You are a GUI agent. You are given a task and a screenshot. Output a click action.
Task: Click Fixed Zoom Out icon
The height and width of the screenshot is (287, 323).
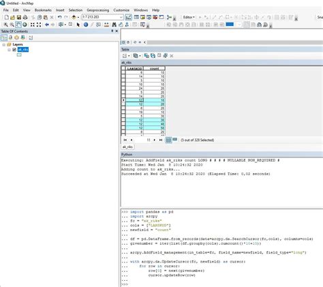click(39, 25)
